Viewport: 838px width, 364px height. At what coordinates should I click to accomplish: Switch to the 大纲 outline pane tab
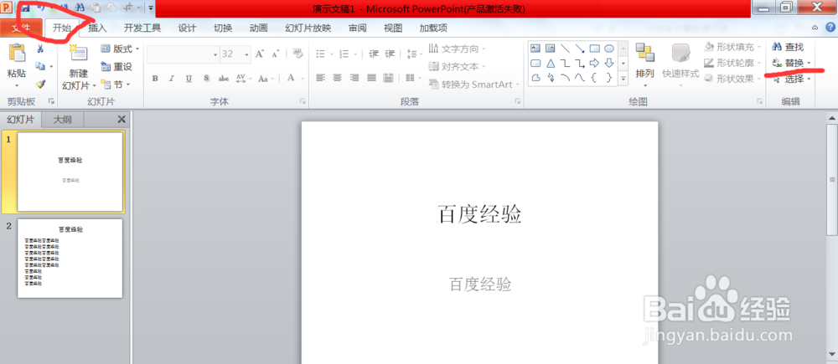[63, 120]
